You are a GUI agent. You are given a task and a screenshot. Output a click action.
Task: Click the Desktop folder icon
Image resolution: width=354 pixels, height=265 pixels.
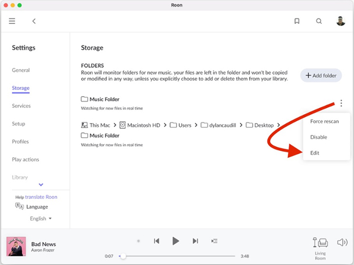249,125
